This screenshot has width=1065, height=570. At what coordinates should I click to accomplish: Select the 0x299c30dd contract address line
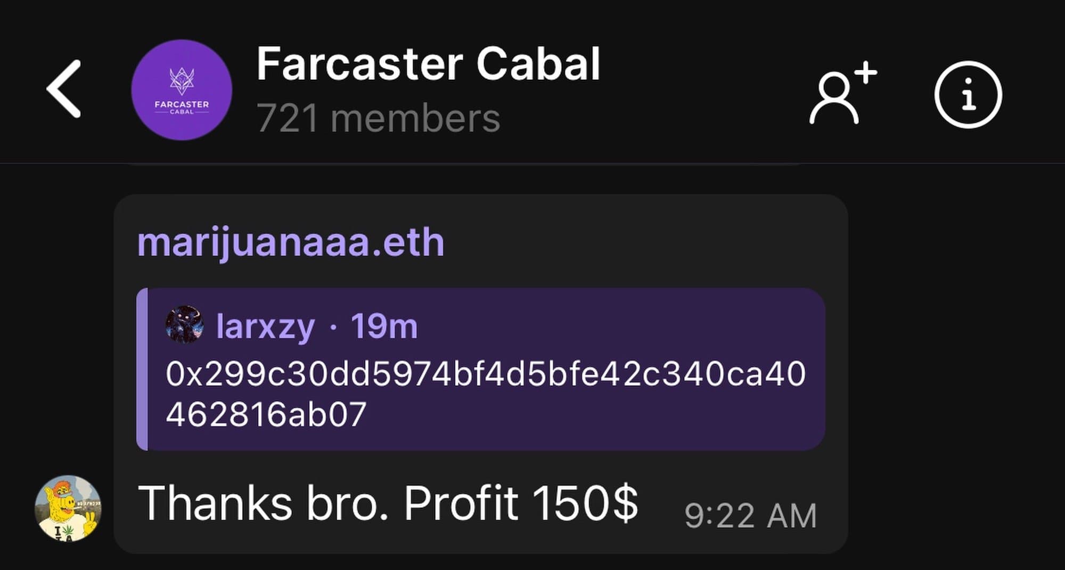(485, 374)
